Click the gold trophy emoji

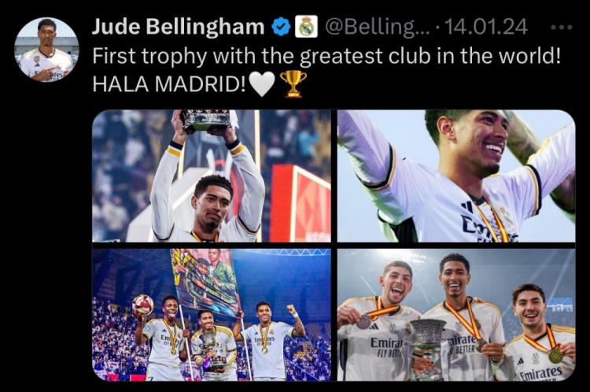coord(293,83)
